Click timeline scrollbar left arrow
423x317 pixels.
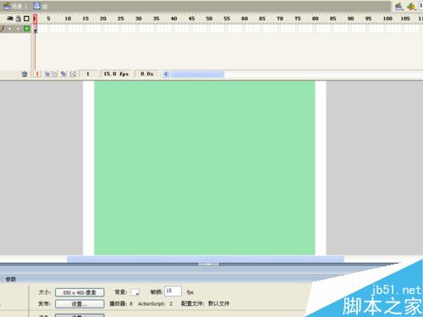point(166,74)
